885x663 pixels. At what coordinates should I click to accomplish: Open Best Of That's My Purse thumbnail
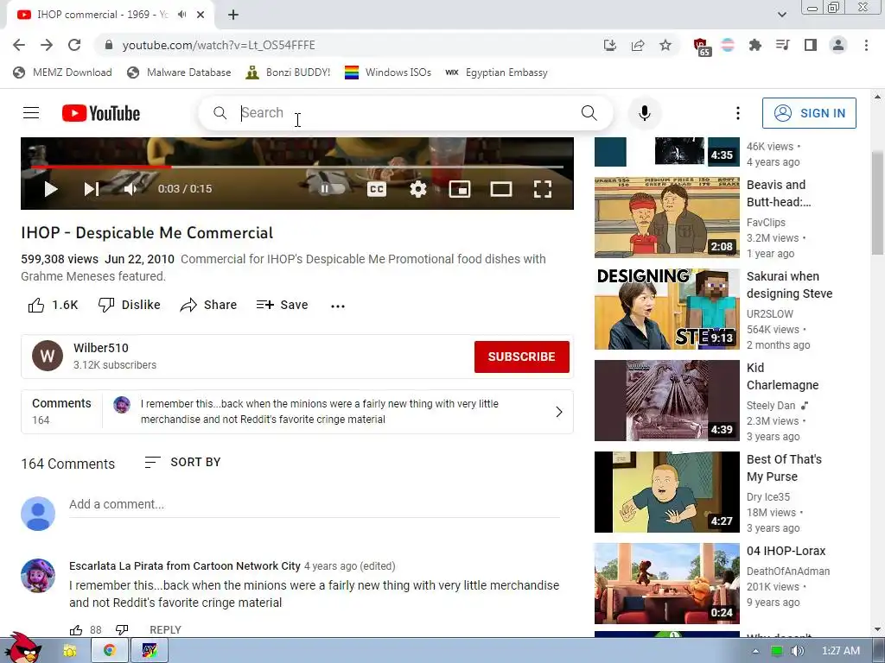[x=666, y=491]
